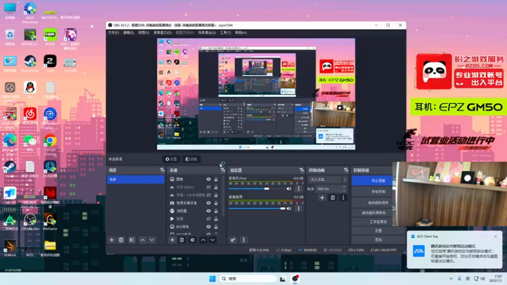
Task: Move source down in Sources panel
Action: pos(212,240)
